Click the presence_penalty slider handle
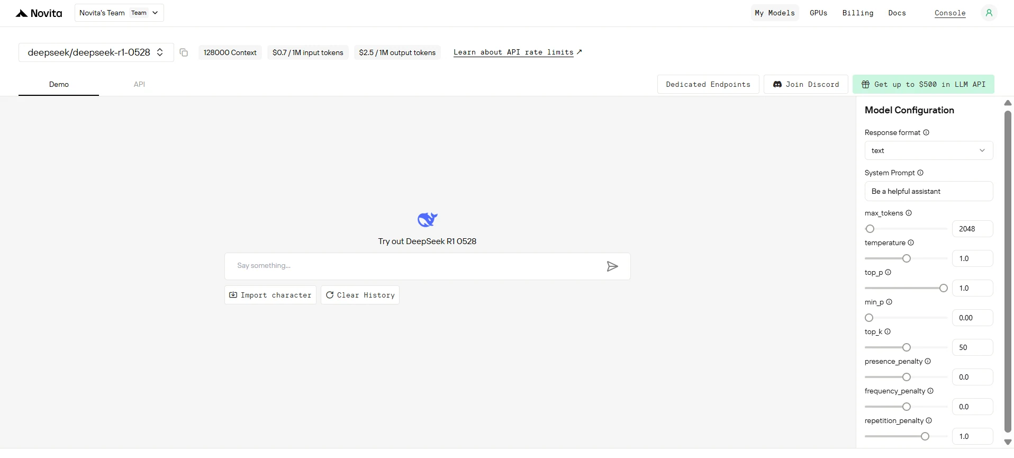 click(x=907, y=377)
